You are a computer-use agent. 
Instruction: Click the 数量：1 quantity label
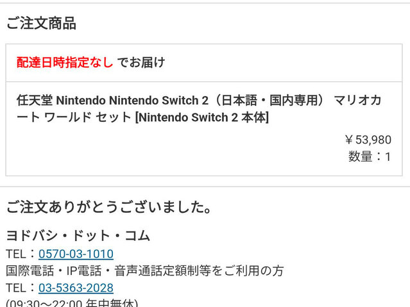pos(370,157)
